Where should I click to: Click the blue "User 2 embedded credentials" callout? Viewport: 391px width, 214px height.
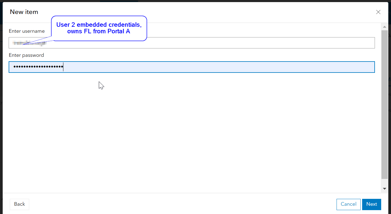99,28
